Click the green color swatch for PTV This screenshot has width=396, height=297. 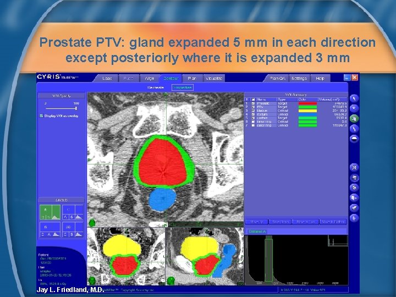307,107
